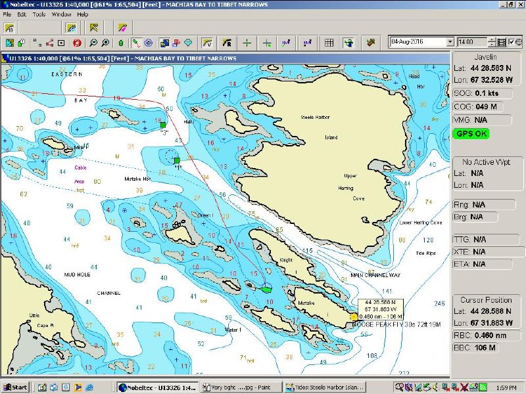Click the grid overlay icon

[329, 43]
